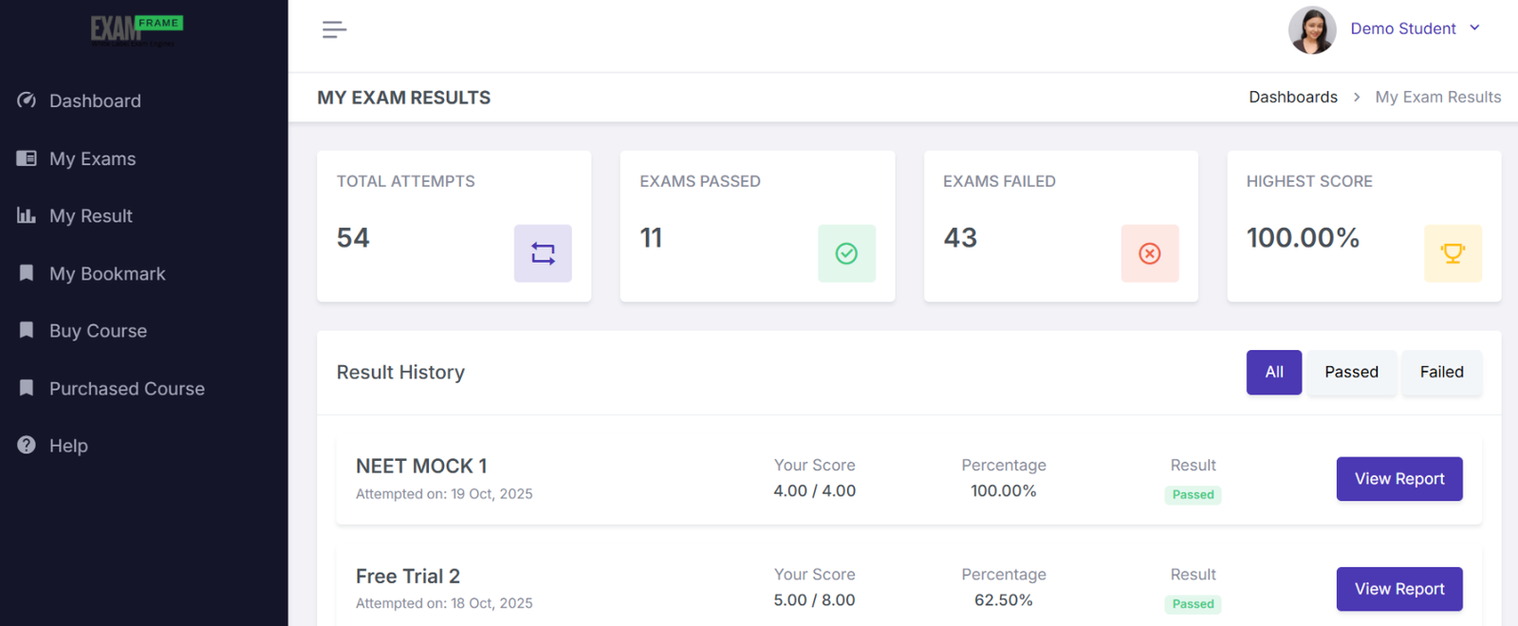
Task: Click the repeat icon on Total Attempts card
Action: tap(543, 253)
